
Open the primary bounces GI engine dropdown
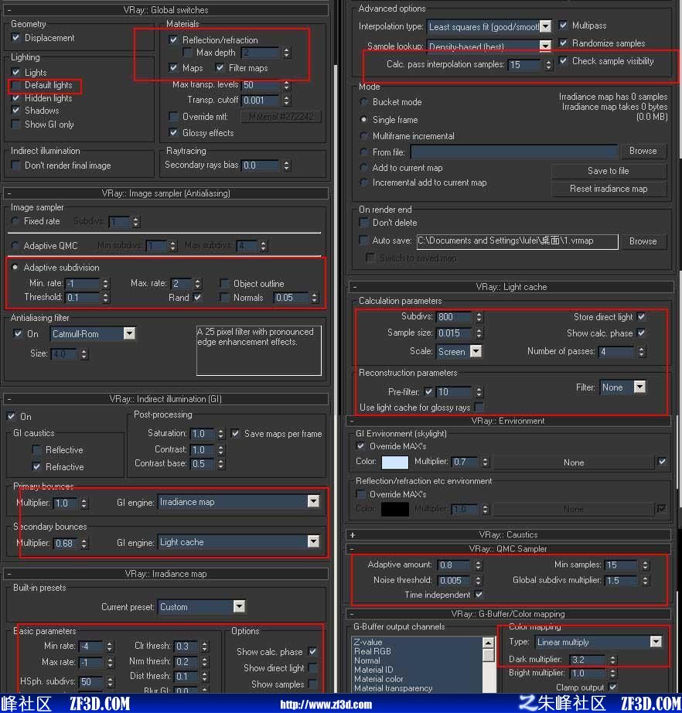[313, 502]
